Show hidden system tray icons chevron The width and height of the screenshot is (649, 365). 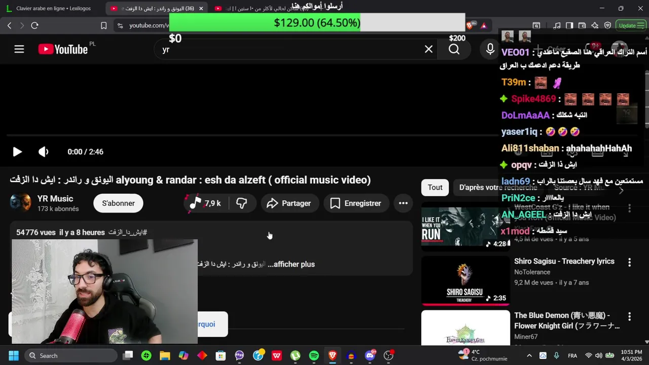click(x=529, y=356)
